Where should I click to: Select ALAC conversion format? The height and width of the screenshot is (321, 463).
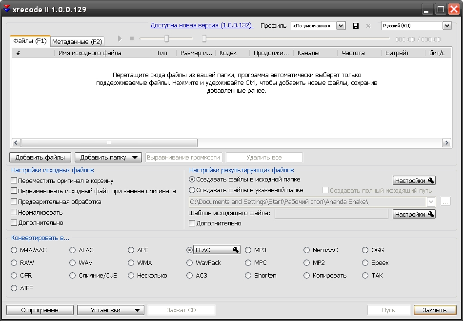pyautogui.click(x=72, y=250)
